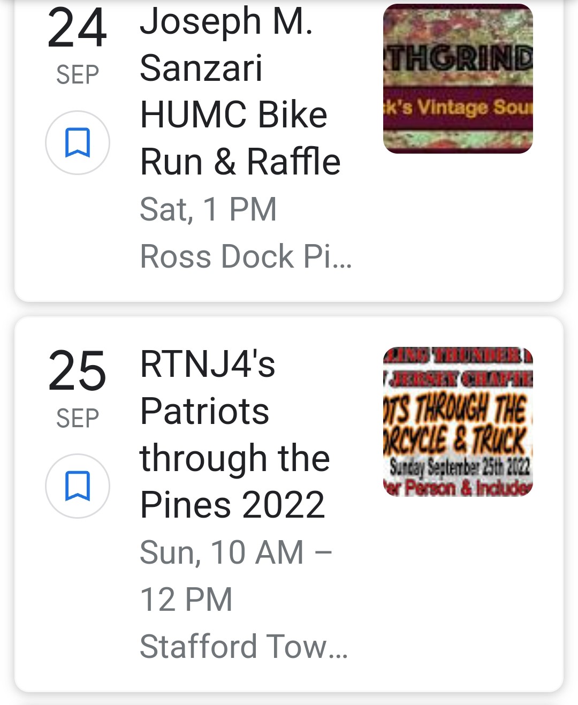Click the truncated Ross Dock location
The image size is (578, 705).
click(246, 256)
